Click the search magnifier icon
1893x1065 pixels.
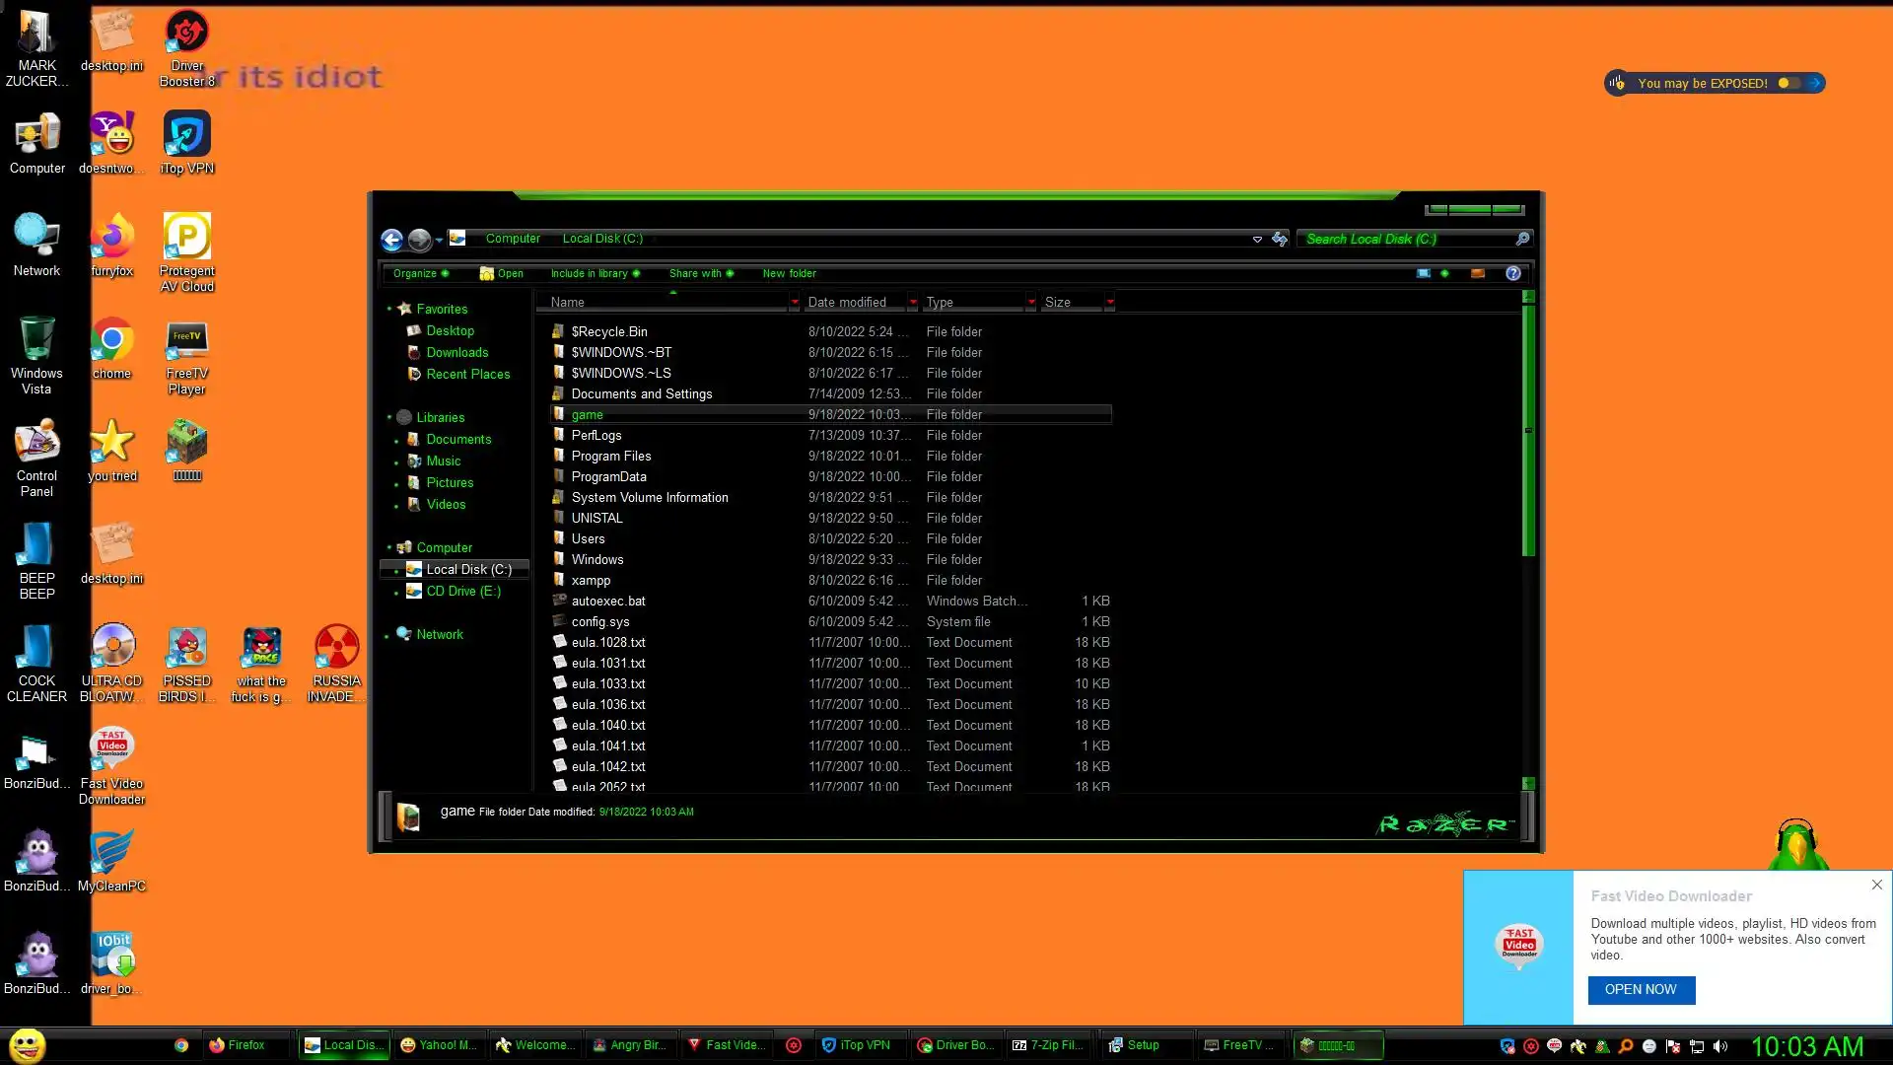click(1522, 239)
